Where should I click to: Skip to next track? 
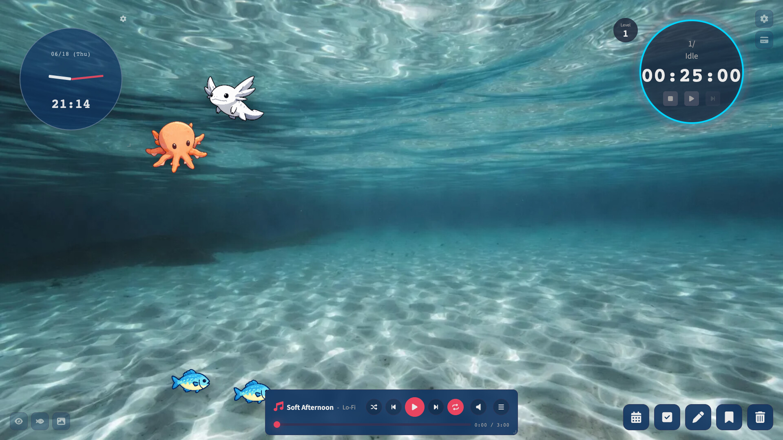pyautogui.click(x=436, y=407)
